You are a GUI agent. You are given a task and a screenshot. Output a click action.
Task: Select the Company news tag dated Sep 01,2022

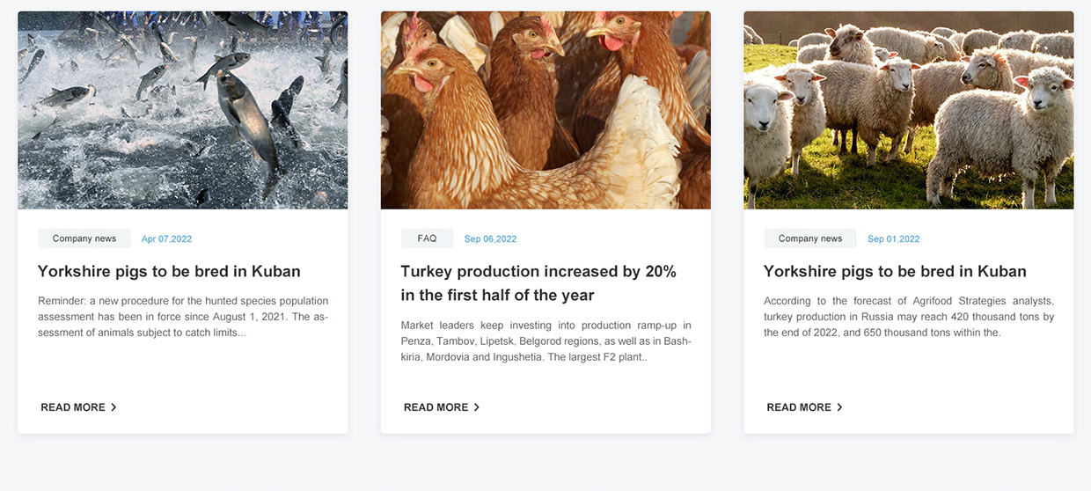click(810, 238)
